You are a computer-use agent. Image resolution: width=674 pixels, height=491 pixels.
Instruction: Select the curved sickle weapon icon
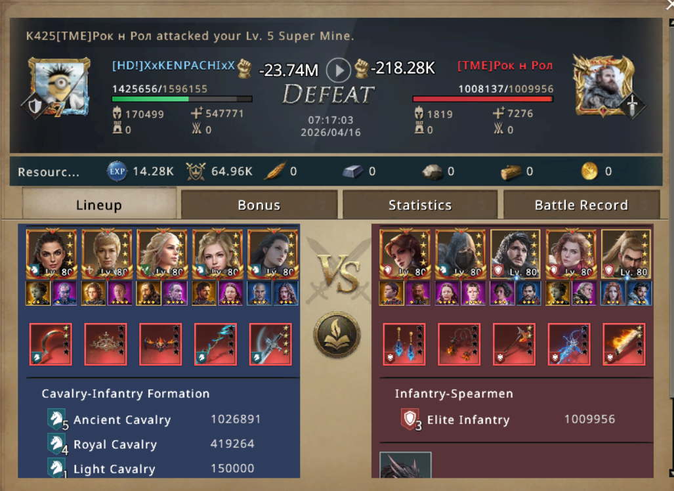[51, 345]
